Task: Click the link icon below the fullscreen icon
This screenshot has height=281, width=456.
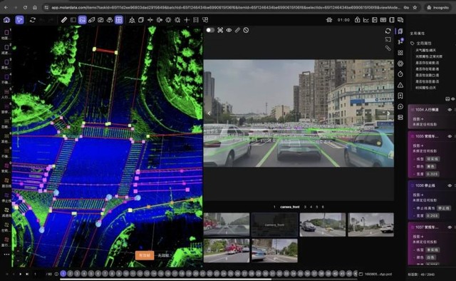Action: coord(388,48)
